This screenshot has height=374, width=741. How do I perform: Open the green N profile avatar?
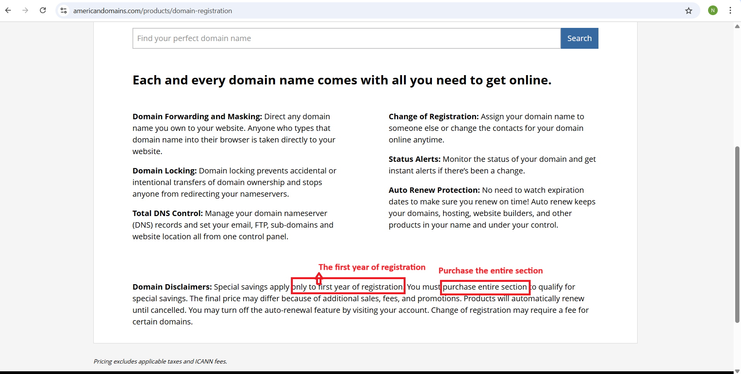tap(713, 11)
